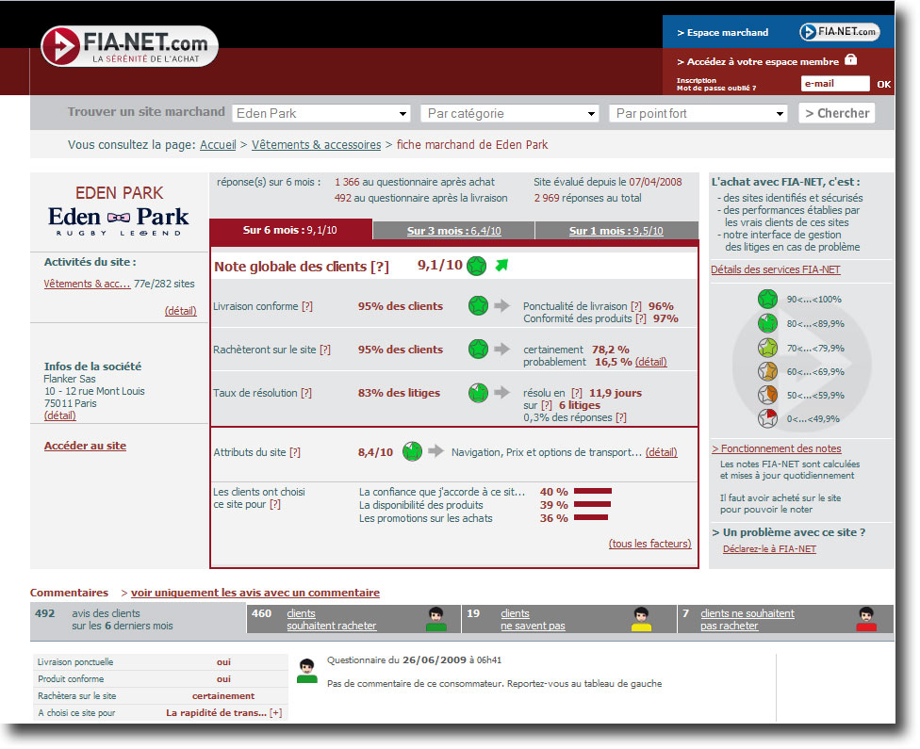This screenshot has width=920, height=749.
Task: Click the Accueil breadcrumb link
Action: (218, 144)
